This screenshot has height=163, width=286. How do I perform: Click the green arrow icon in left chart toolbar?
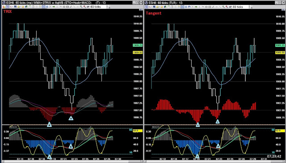[54, 7]
